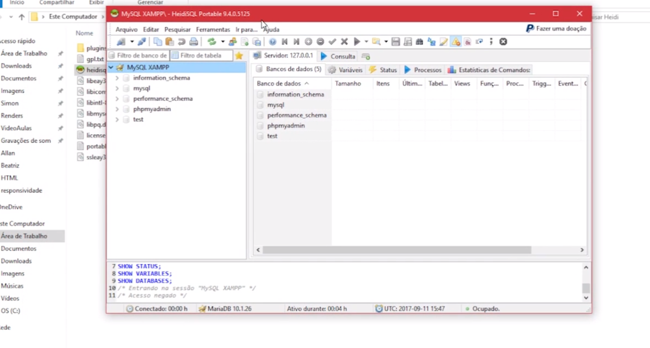The height and width of the screenshot is (348, 650).
Task: Click the Post changes checkmark icon
Action: [x=332, y=42]
